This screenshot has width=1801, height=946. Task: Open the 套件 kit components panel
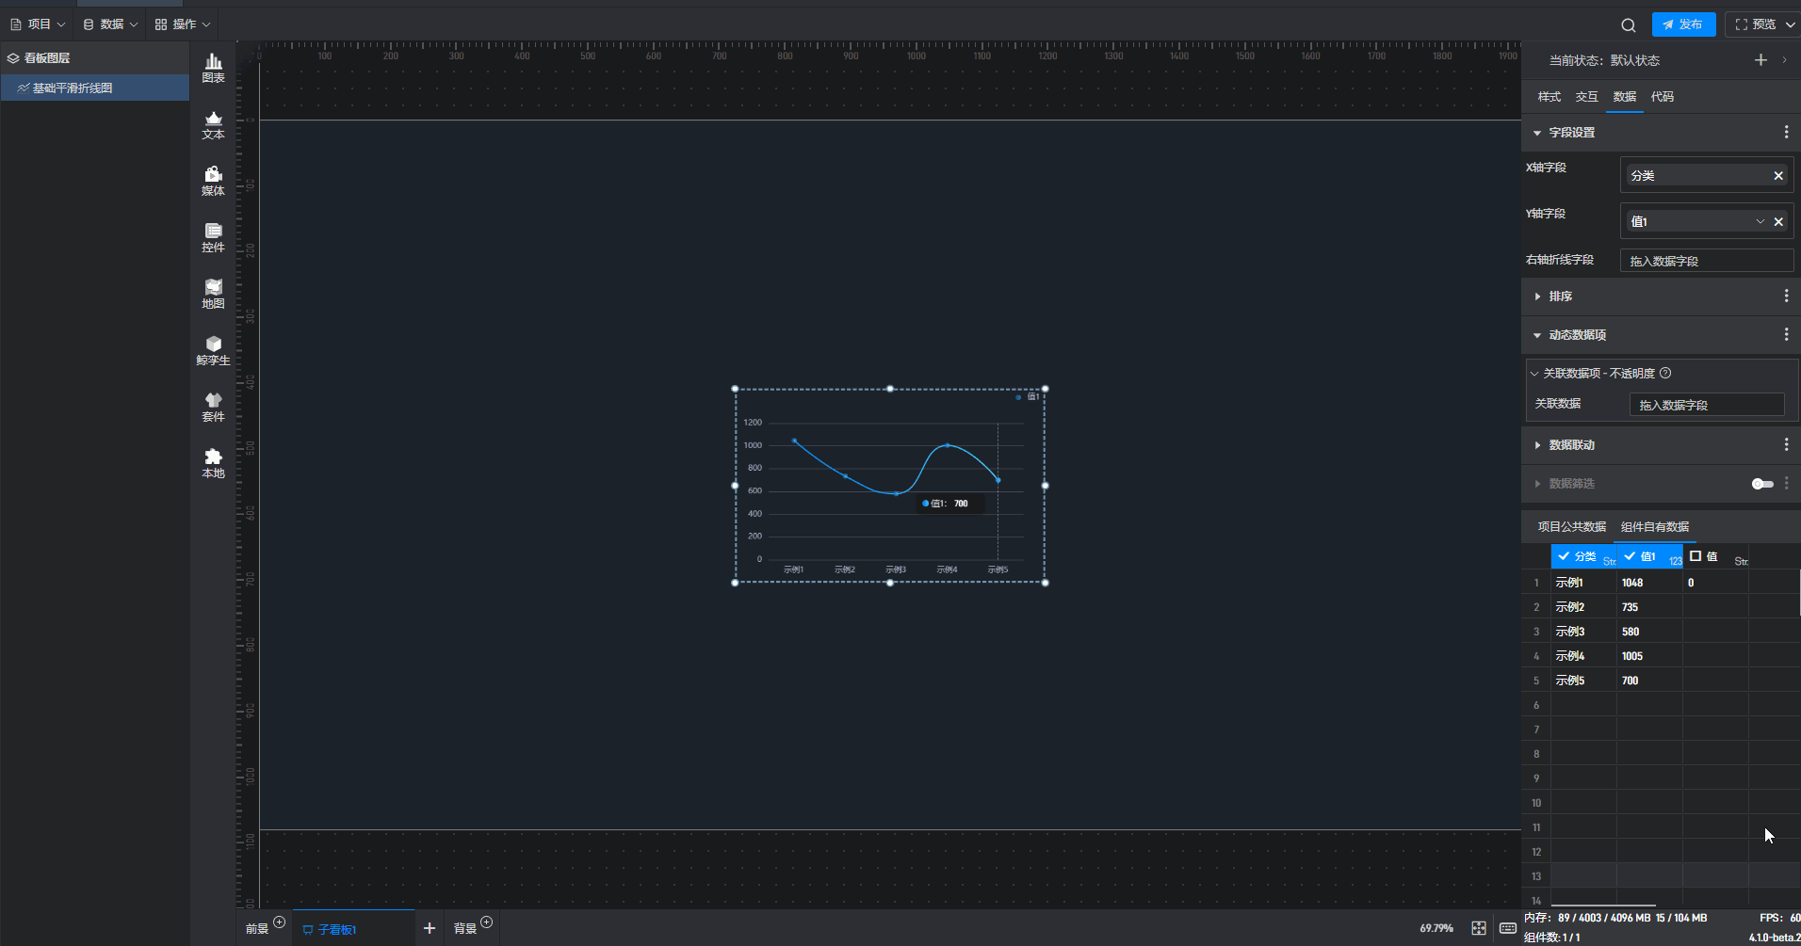[214, 407]
